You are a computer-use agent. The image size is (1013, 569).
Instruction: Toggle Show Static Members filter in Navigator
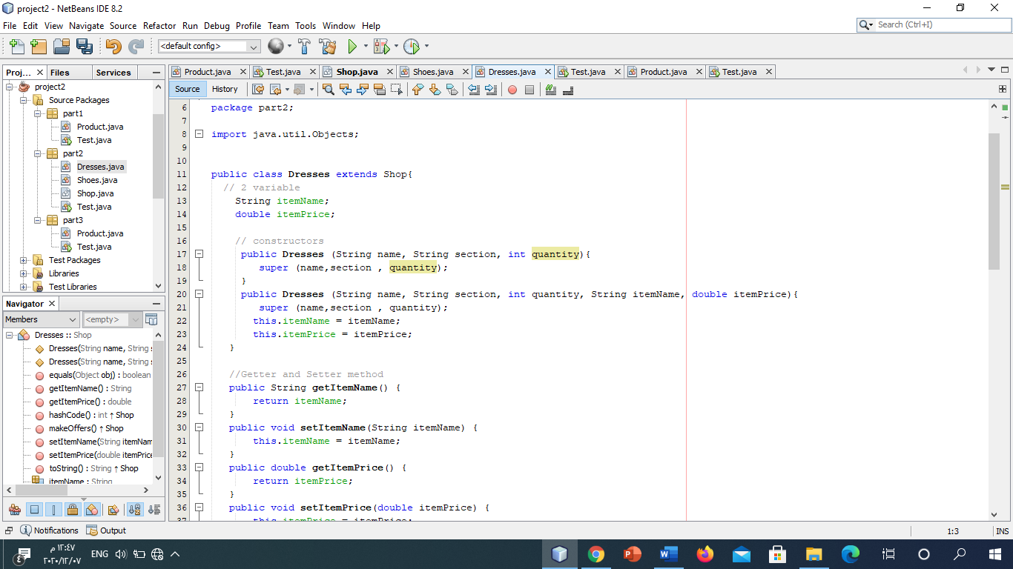click(x=53, y=510)
